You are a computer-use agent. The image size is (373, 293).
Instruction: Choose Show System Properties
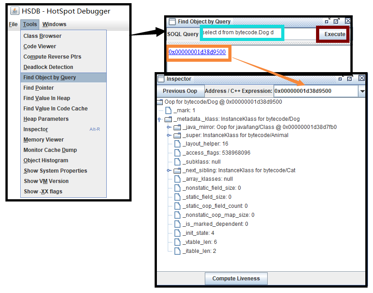pyautogui.click(x=63, y=171)
